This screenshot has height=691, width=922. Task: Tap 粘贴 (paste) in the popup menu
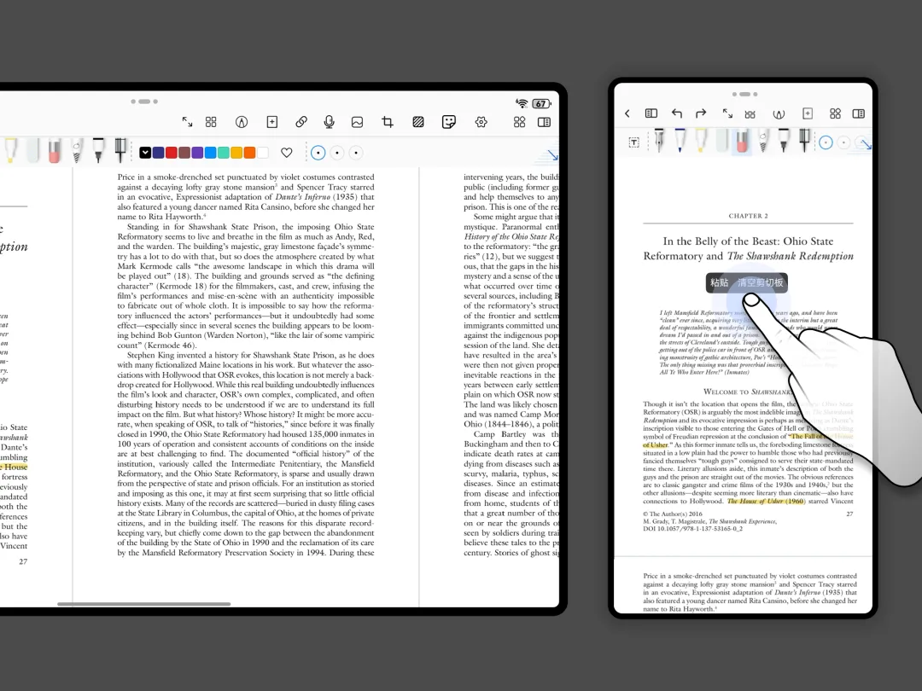click(x=719, y=282)
